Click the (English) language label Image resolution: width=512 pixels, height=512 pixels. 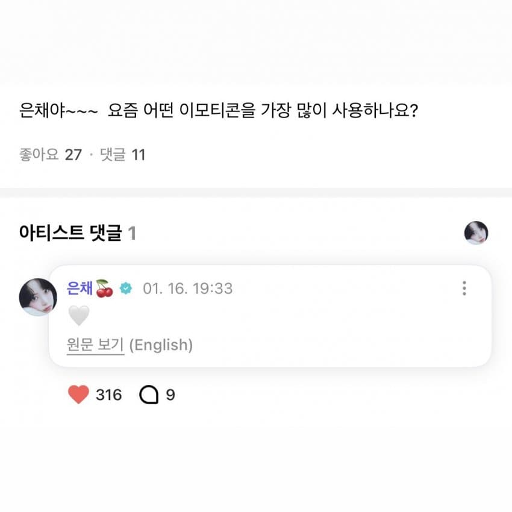[x=161, y=345]
